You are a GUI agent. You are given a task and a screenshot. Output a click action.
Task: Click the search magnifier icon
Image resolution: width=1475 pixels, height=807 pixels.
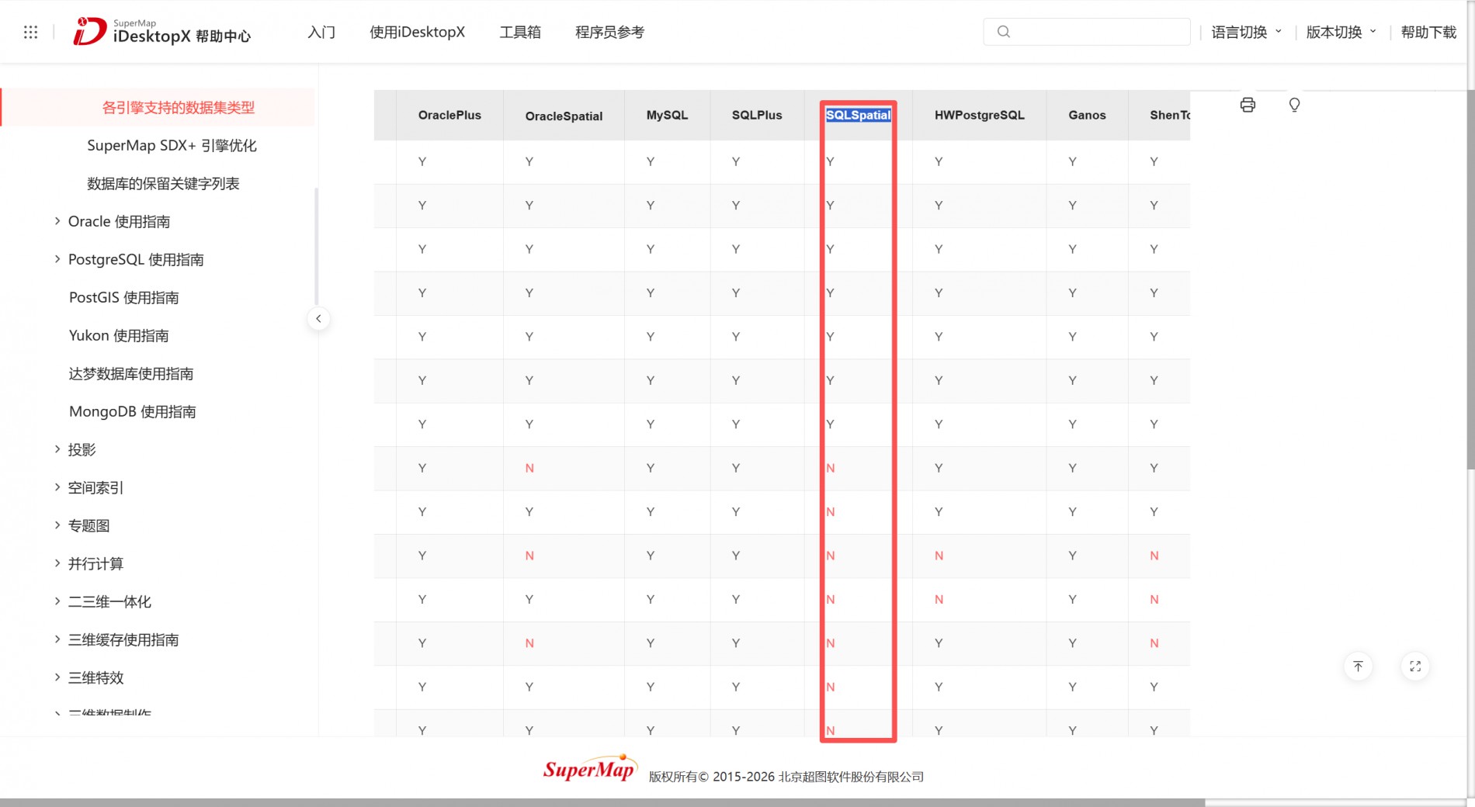tap(1004, 32)
